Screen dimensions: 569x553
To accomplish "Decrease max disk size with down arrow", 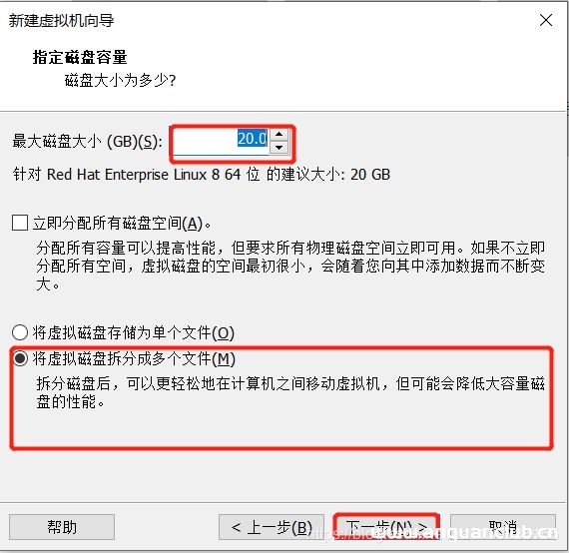I will 279,148.
